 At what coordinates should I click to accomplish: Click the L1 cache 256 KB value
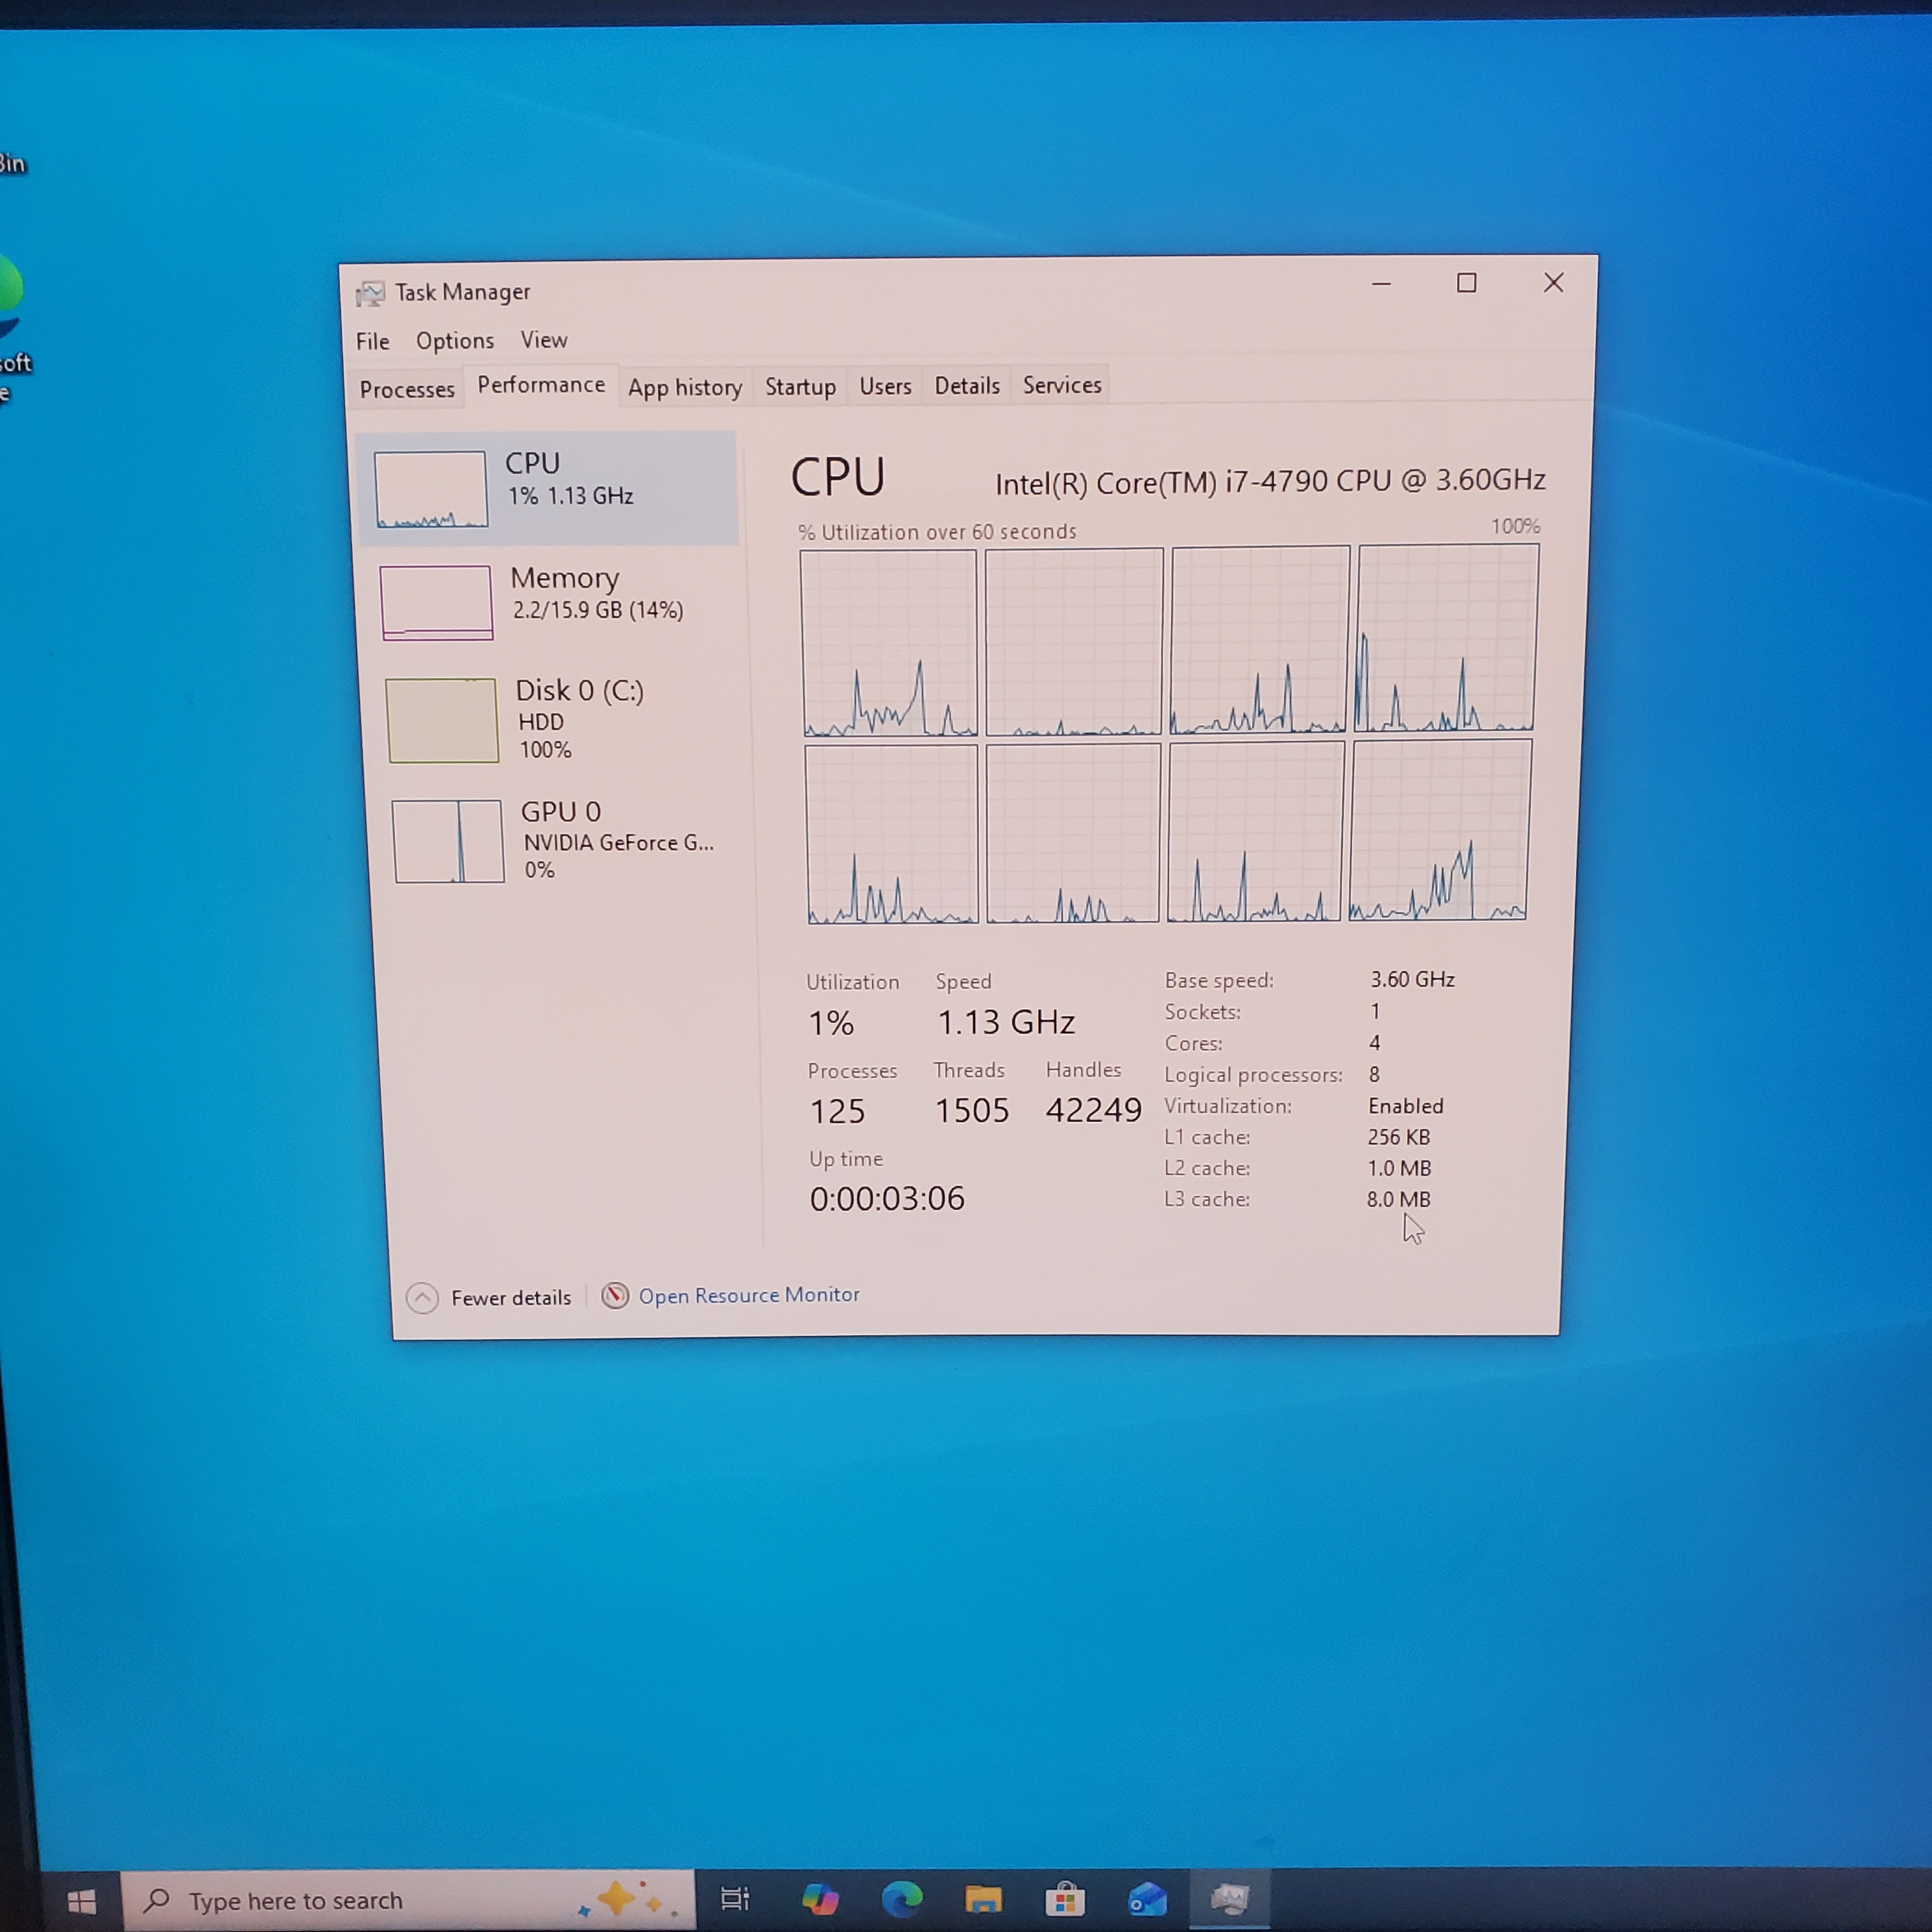pos(1398,1137)
